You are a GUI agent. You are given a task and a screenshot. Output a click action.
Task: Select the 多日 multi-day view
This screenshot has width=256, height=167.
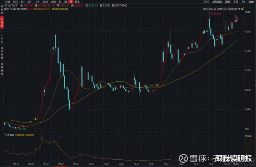pos(16,2)
